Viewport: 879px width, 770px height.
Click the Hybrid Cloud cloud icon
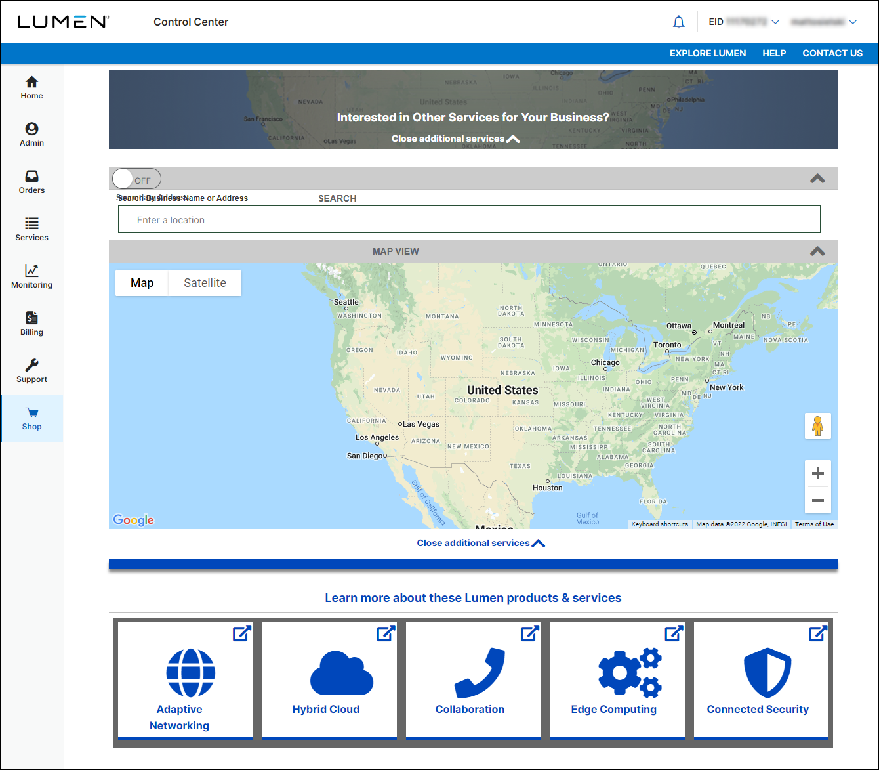(342, 673)
